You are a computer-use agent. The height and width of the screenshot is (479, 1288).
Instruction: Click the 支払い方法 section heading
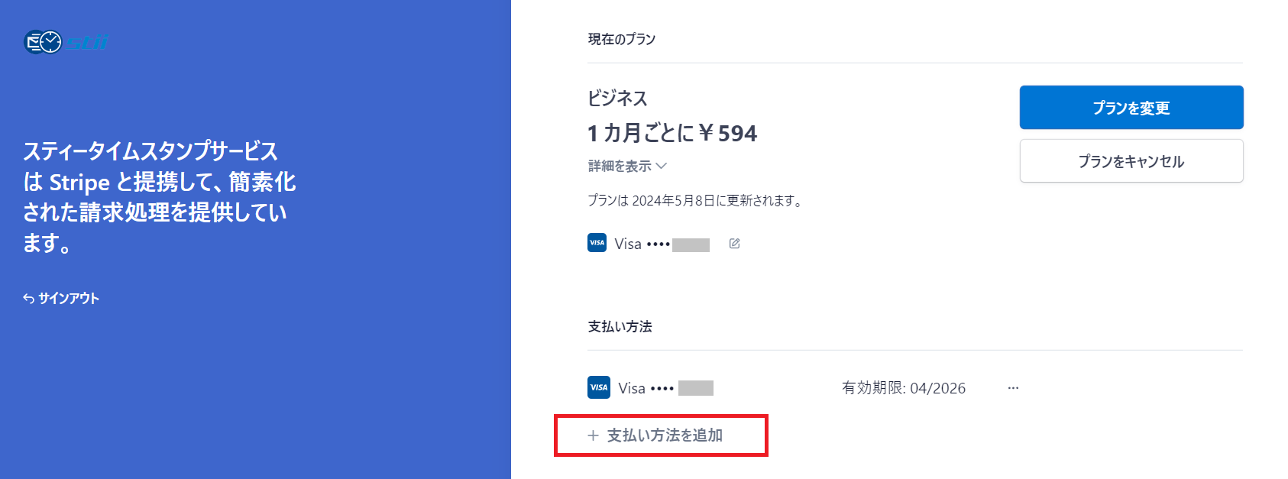point(620,327)
